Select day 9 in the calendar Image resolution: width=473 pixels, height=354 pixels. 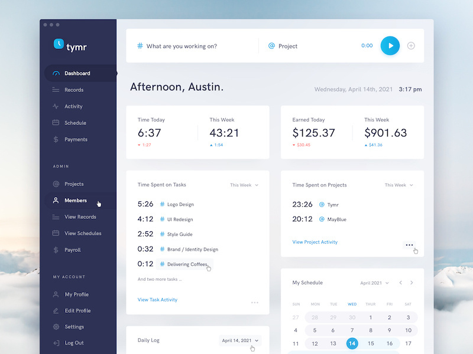pyautogui.click(x=390, y=330)
